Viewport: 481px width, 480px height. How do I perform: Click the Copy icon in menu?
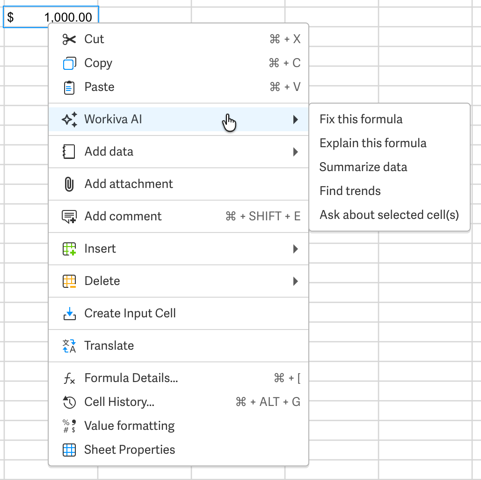[x=69, y=63]
